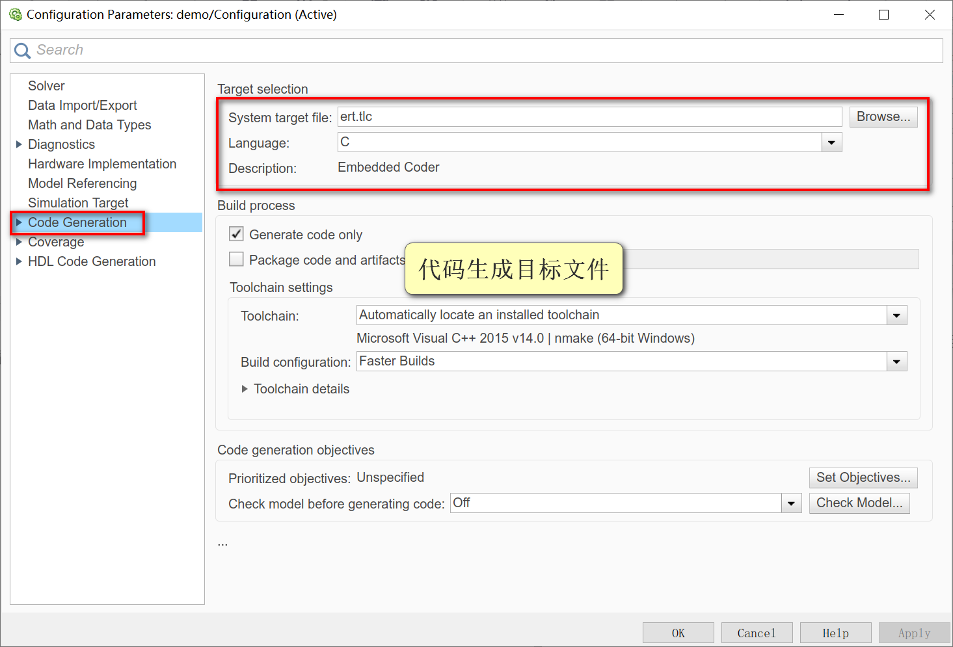Open the Build configuration dropdown
Viewport: 953px width, 647px height.
point(896,362)
